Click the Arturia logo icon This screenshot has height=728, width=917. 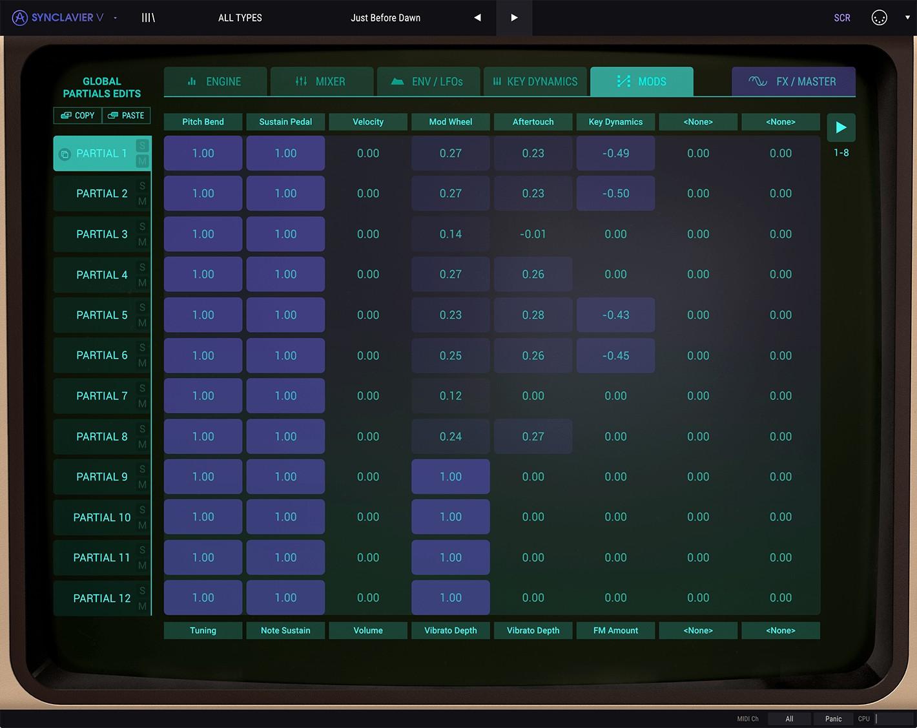coord(20,18)
